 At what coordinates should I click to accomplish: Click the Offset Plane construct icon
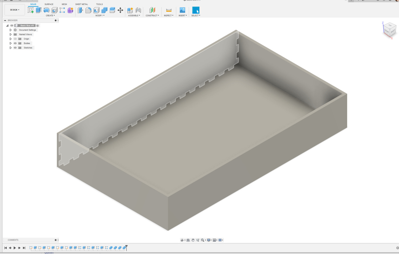pyautogui.click(x=152, y=10)
